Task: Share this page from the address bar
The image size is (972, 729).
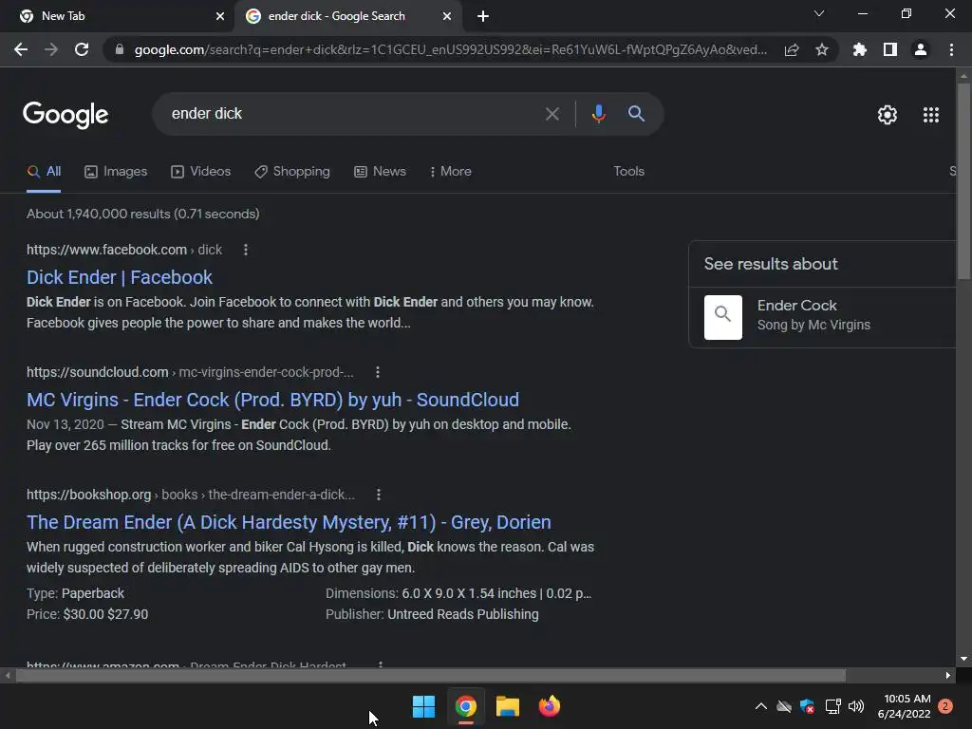Action: (x=792, y=49)
